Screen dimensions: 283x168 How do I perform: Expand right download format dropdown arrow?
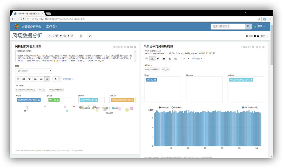click(x=188, y=59)
